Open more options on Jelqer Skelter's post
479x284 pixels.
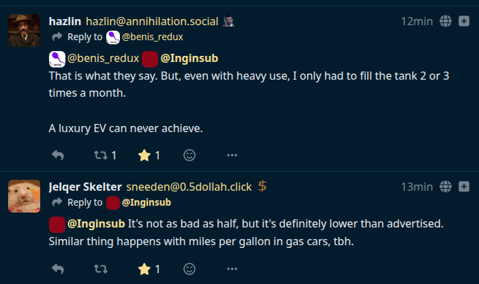pyautogui.click(x=232, y=269)
